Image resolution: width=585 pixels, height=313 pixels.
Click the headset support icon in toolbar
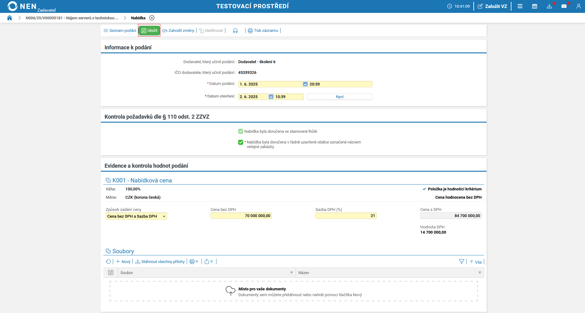coord(235,31)
